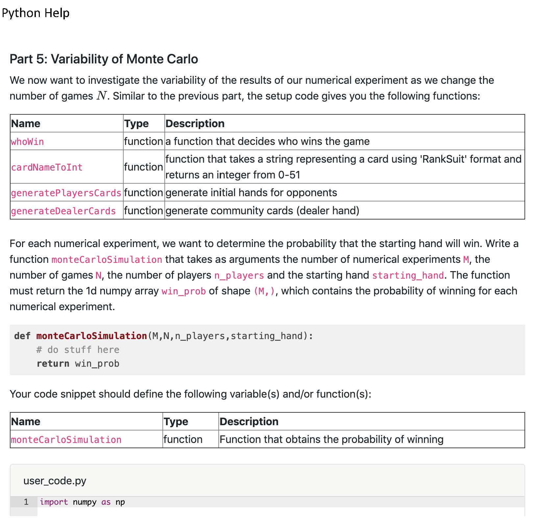The height and width of the screenshot is (531, 536).
Task: Select generatePlayersCards in the functions table
Action: pos(66,193)
